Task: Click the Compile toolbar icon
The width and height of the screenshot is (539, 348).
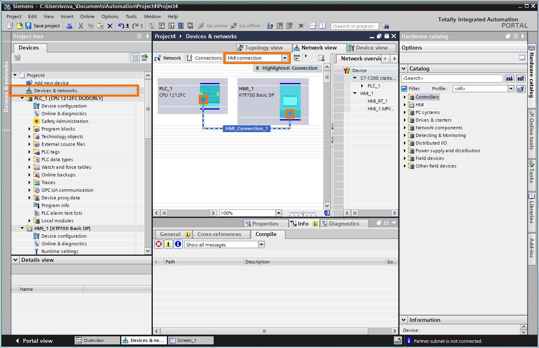Action: [x=152, y=26]
